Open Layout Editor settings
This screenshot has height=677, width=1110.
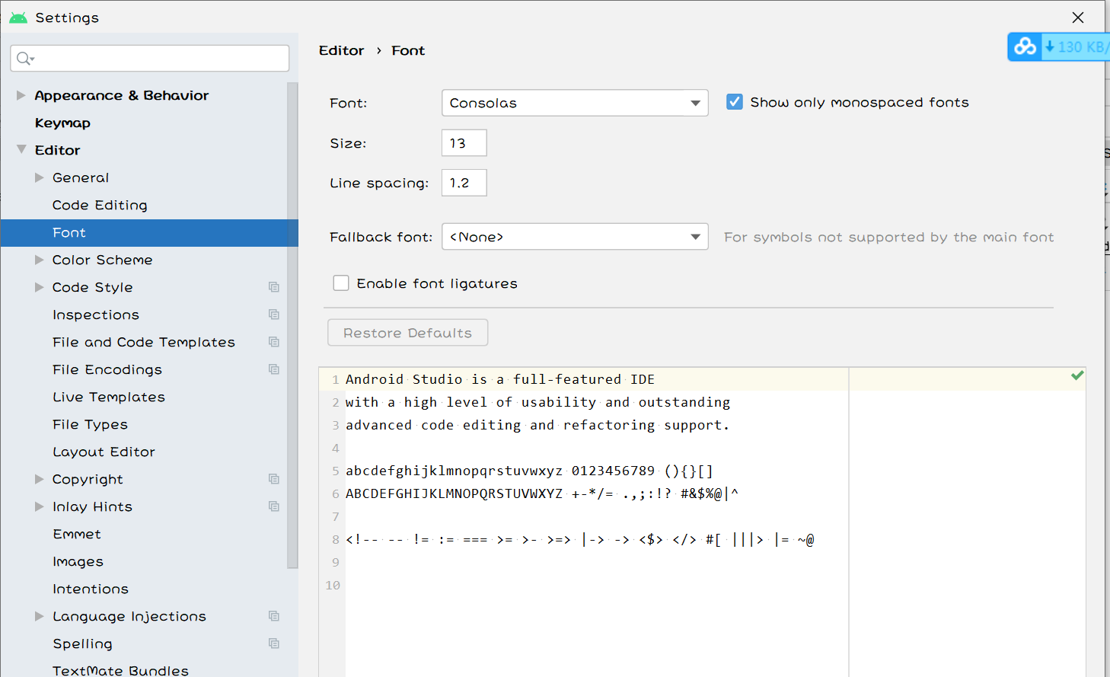coord(104,452)
